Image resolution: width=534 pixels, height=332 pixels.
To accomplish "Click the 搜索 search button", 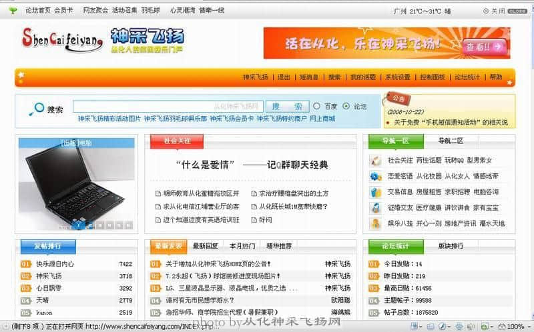I will pyautogui.click(x=287, y=107).
